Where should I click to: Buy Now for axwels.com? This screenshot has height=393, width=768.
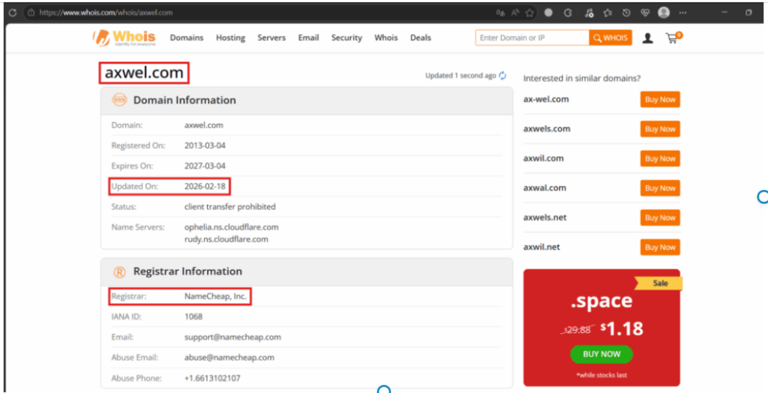tap(660, 129)
